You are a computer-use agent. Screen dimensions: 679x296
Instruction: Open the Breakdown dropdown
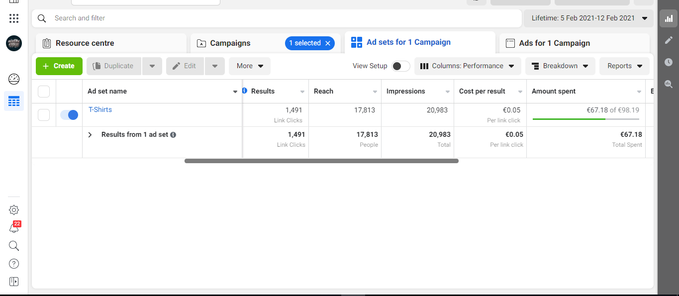click(x=560, y=66)
